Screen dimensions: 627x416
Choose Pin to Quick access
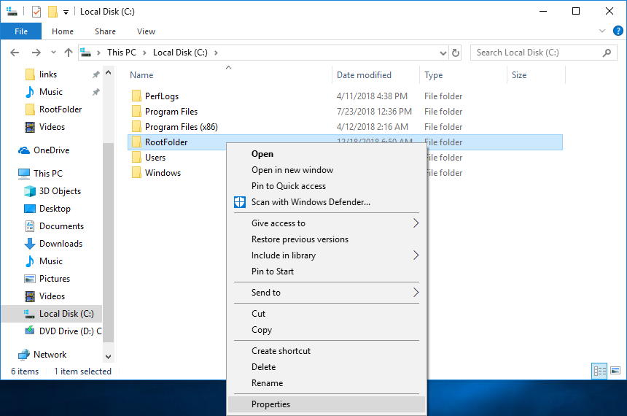coord(327,186)
